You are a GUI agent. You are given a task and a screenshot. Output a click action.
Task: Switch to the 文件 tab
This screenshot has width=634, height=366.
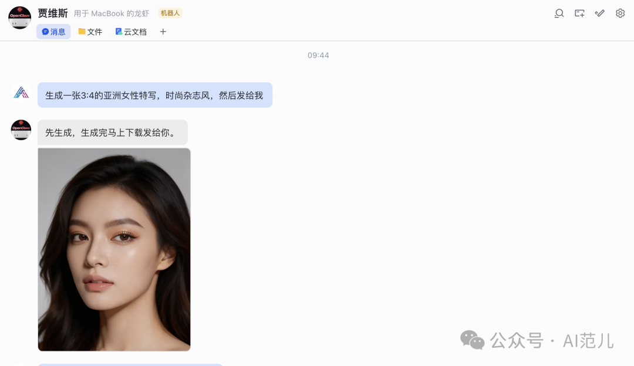(90, 32)
